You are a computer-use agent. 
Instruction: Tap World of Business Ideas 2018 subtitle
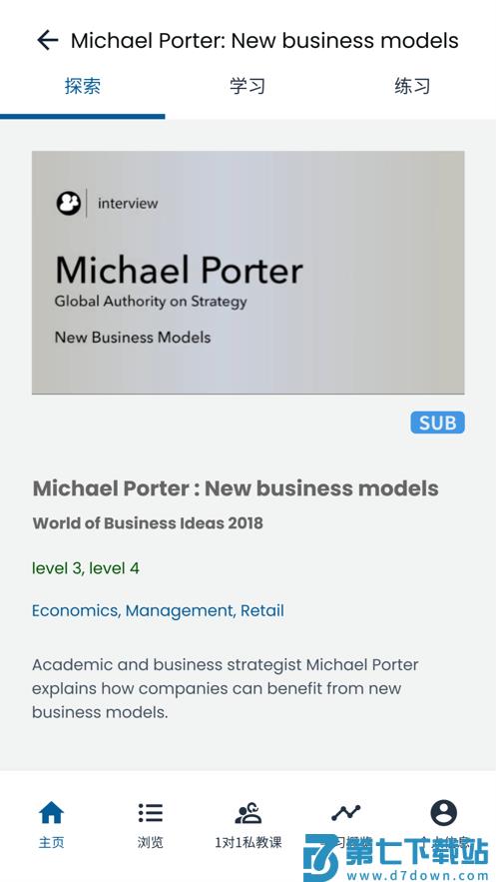(148, 523)
